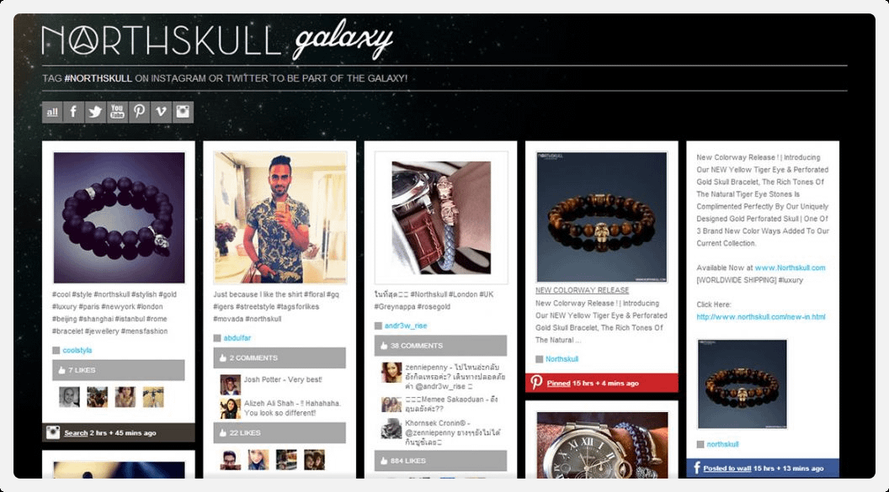Open the abdulfar user link
This screenshot has width=889, height=492.
237,338
